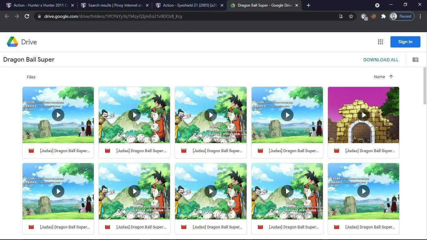Open the Paused profile button

coord(402,16)
